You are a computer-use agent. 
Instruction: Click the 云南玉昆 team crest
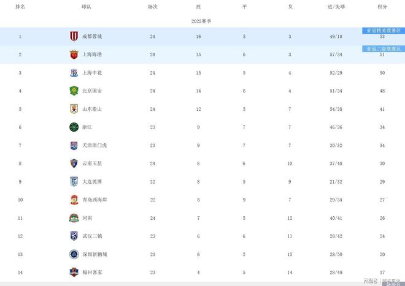[x=74, y=164]
